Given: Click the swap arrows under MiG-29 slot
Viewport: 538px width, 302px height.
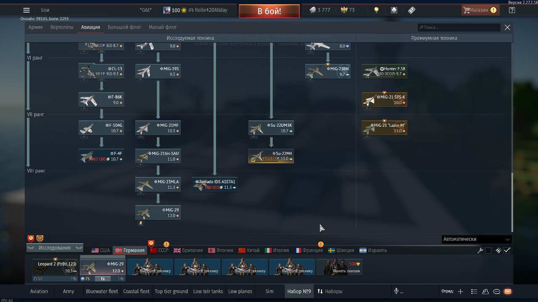Looking at the screenshot, I should pos(103,279).
